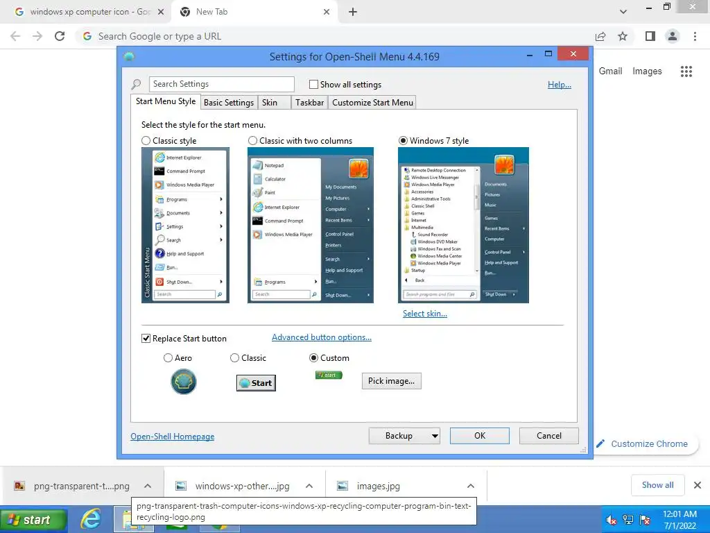Open the Customize Start Menu tab
This screenshot has width=710, height=533.
click(372, 103)
